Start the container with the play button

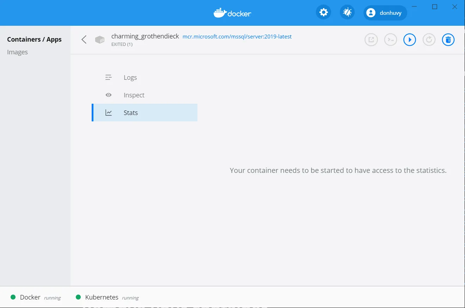(x=410, y=40)
